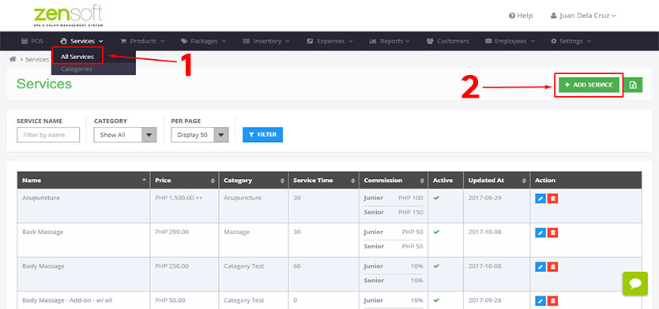Viewport: 659px width, 309px height.
Task: Open the Per Page Display 50 dropdown
Action: 200,135
